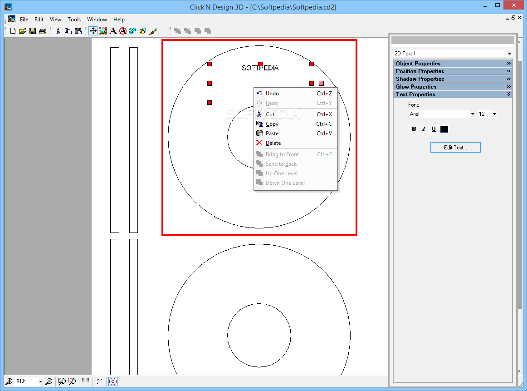527x391 pixels.
Task: Open the Window menu
Action: coord(97,20)
